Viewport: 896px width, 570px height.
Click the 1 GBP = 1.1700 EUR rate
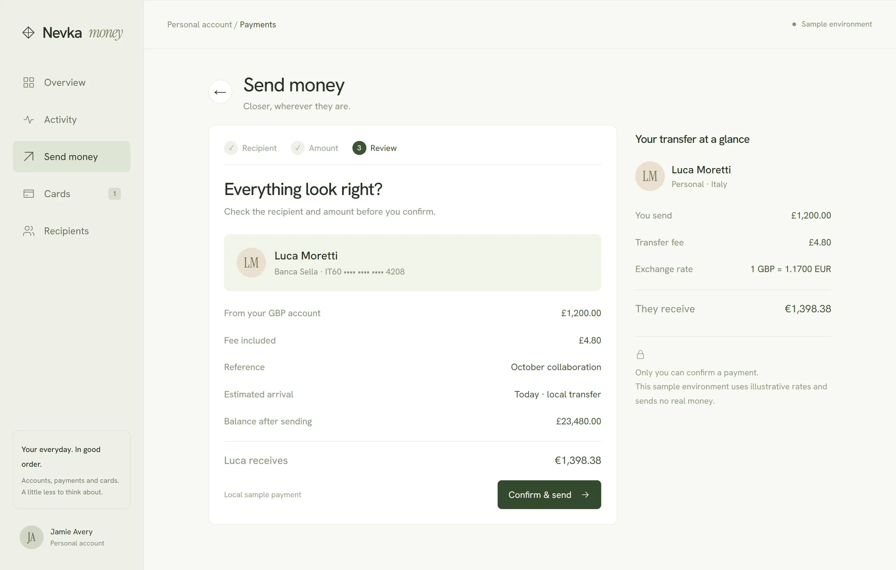click(x=790, y=269)
